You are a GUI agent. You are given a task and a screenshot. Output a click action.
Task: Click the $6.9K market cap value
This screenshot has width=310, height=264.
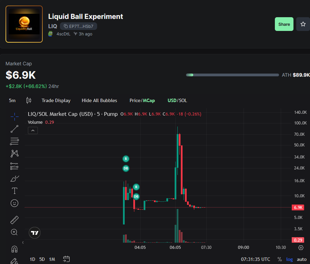[21, 75]
